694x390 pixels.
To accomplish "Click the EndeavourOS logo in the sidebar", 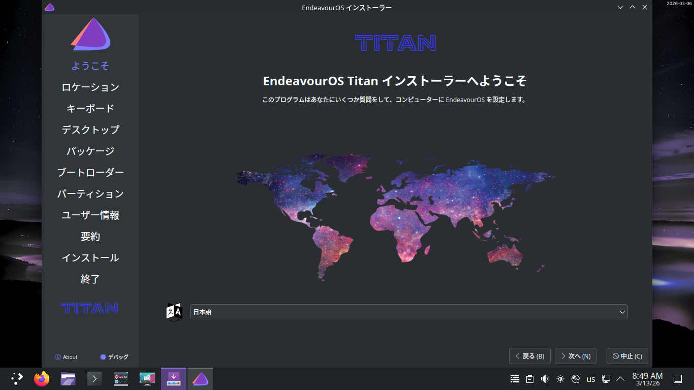I will pos(90,35).
